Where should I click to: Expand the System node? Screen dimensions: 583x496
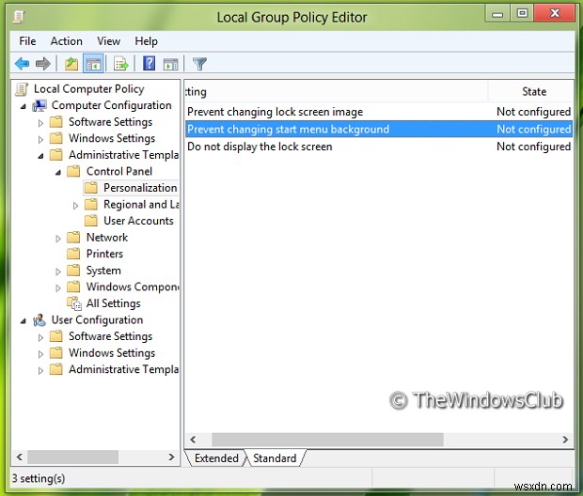(x=58, y=271)
